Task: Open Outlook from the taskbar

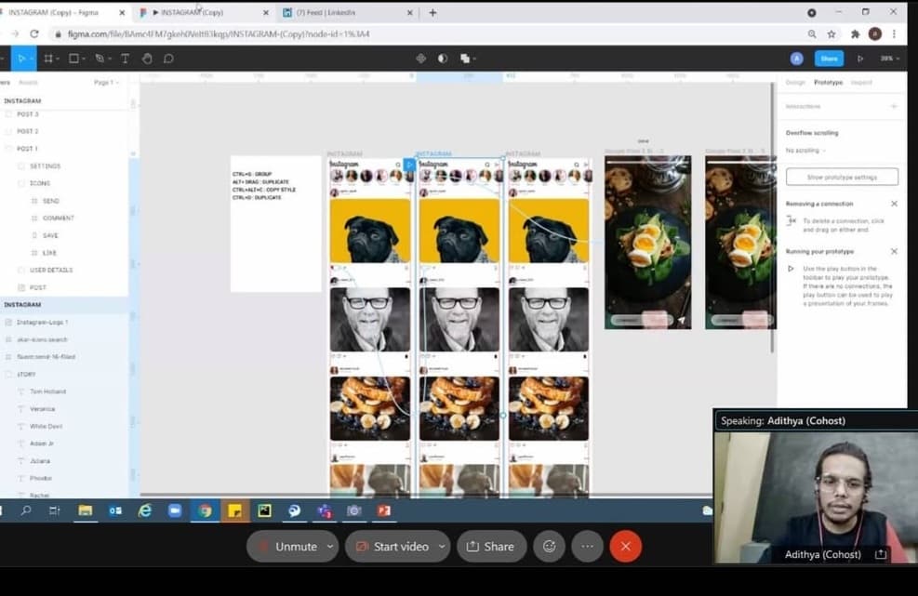Action: click(115, 510)
